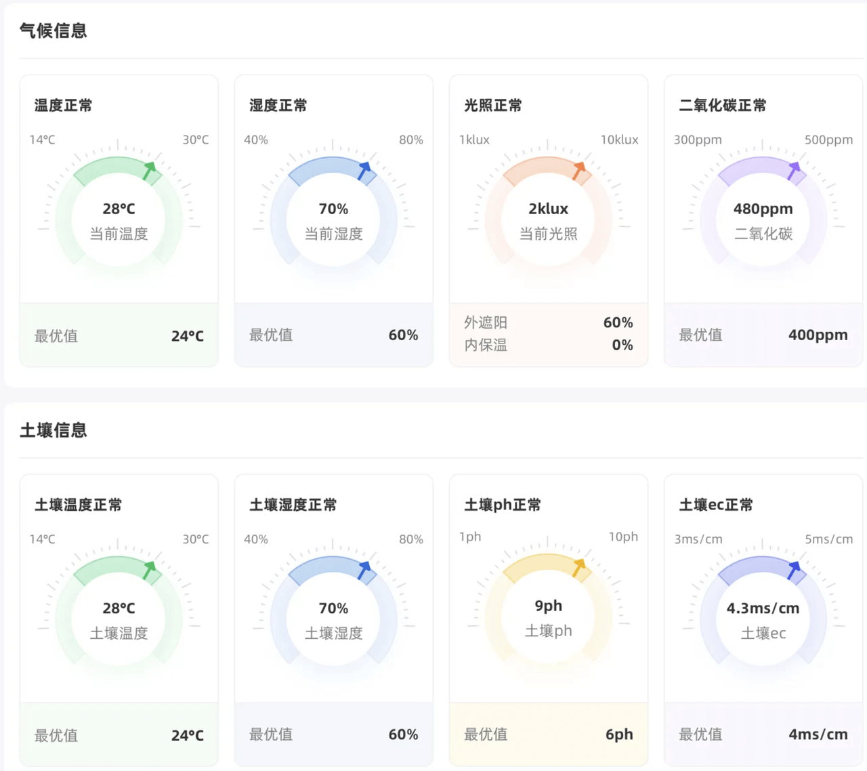Click the indigo arrow pointer in 土壤ec正常 gauge
This screenshot has height=771, width=867.
click(x=793, y=570)
